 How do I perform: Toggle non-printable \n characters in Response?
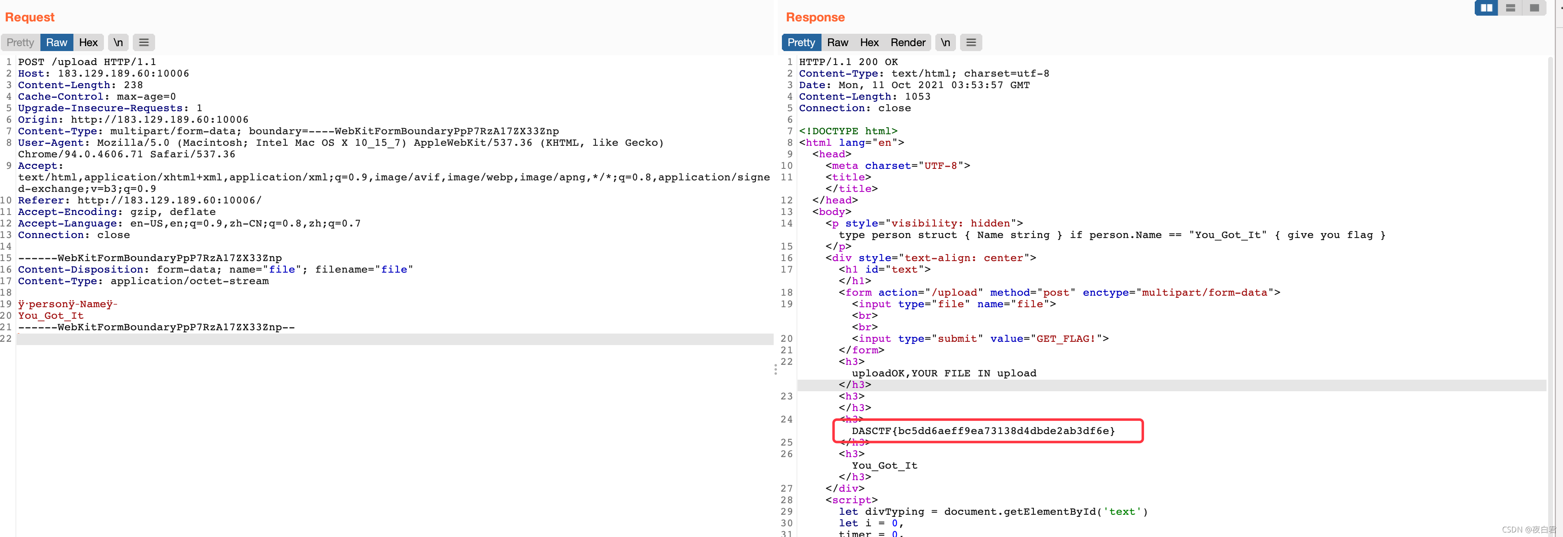pos(945,42)
